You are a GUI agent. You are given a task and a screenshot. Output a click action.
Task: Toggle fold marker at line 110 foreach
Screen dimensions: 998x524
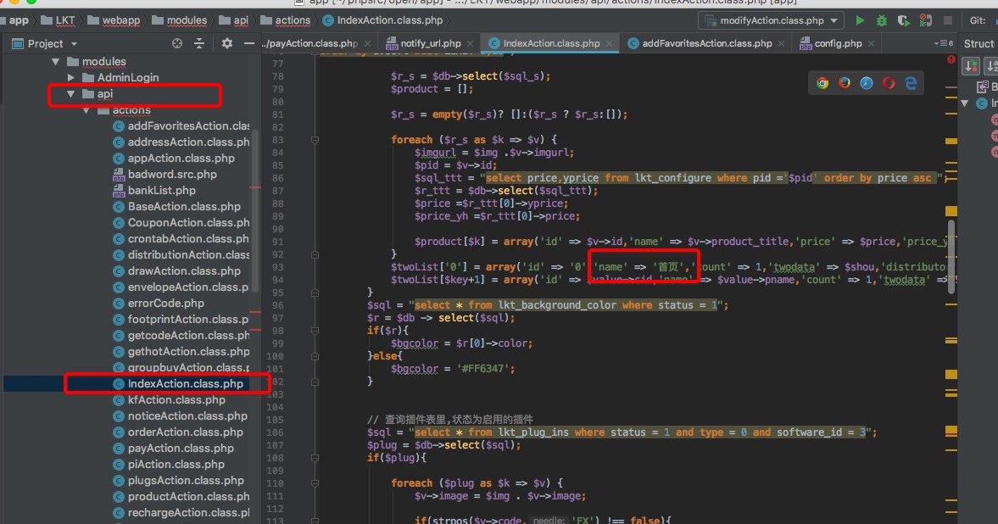[315, 483]
